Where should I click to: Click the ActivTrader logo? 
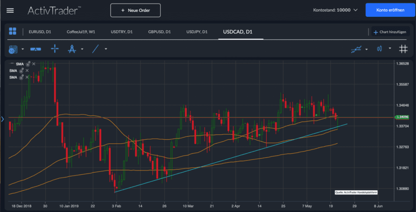click(54, 10)
